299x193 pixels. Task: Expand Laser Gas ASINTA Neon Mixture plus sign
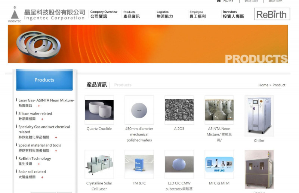point(39,106)
